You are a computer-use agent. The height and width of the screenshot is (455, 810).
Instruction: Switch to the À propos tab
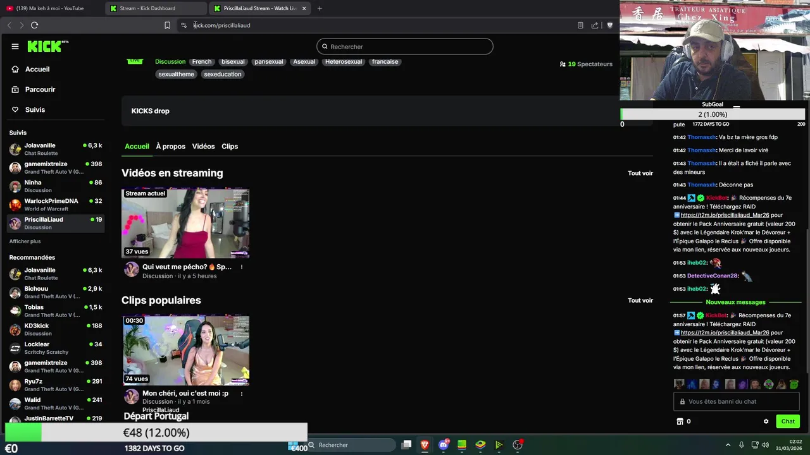click(171, 146)
